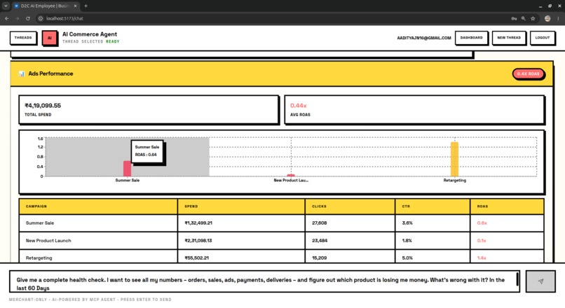
Task: Click the ROAS column header
Action: tap(507, 206)
